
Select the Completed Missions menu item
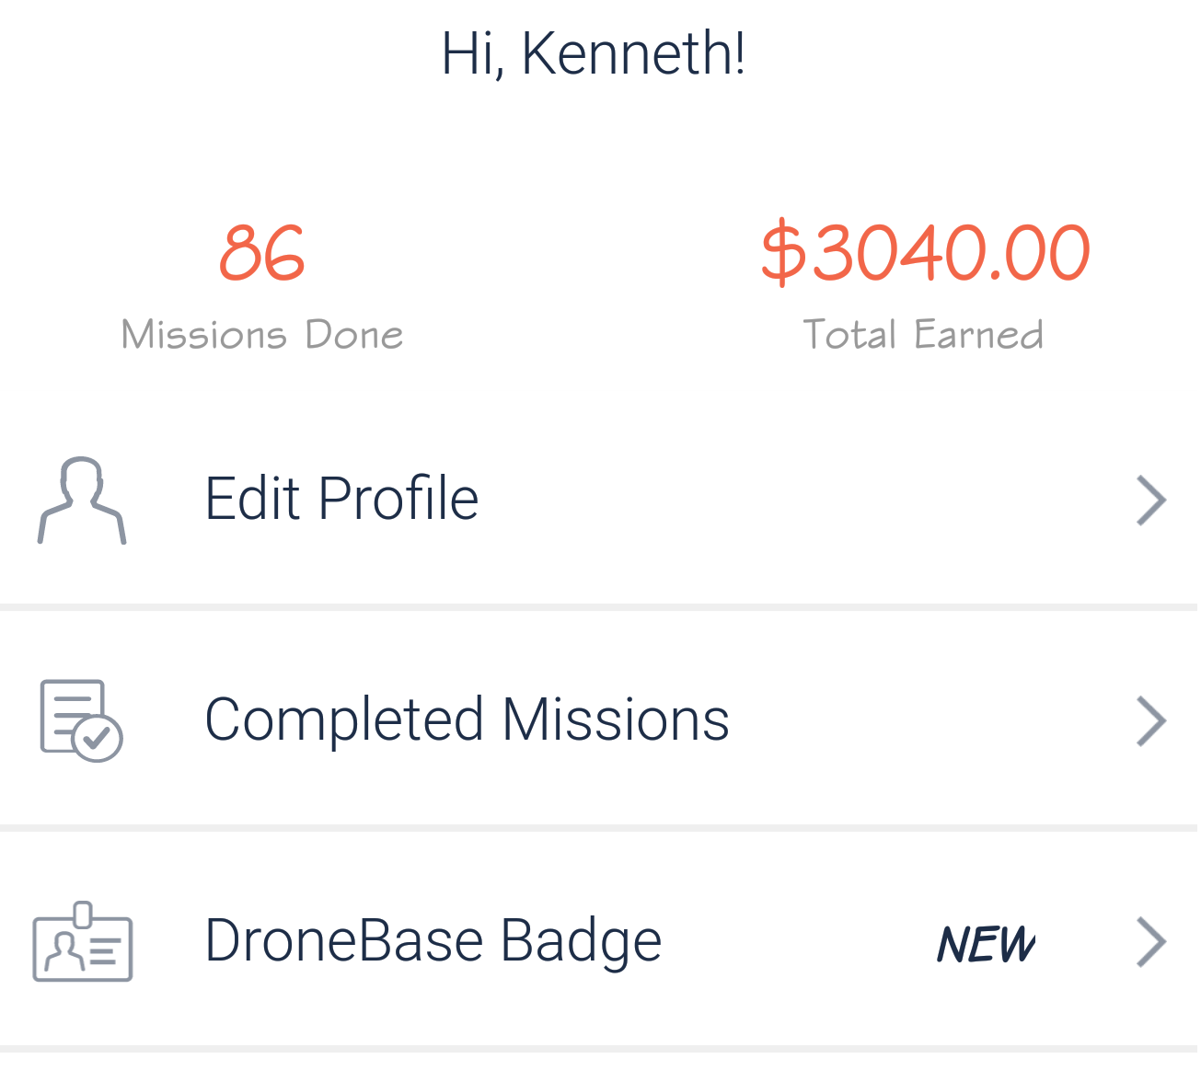(600, 719)
